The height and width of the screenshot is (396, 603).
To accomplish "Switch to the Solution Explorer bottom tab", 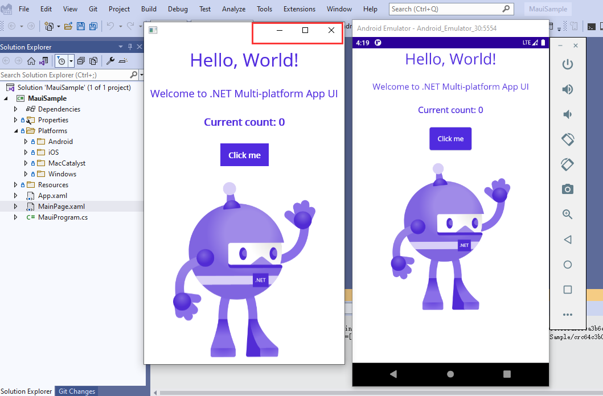I will pyautogui.click(x=26, y=391).
